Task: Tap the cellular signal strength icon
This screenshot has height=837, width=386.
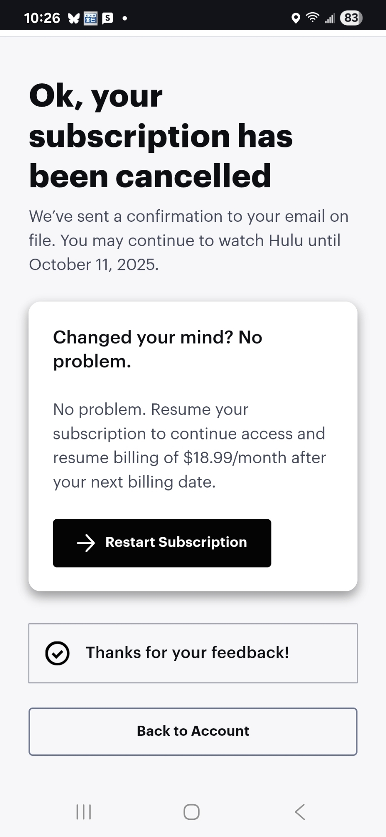Action: click(330, 18)
